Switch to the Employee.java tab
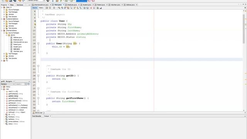Image resolution: width=247 pixels, height=139 pixels. 72,5
